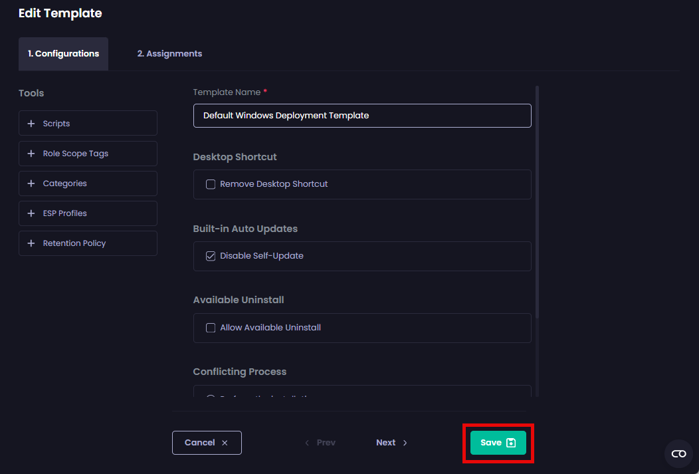Open the chat widget icon in corner
The image size is (699, 474).
coord(678,454)
